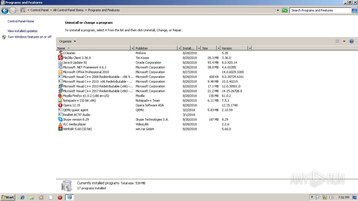Image resolution: width=358 pixels, height=201 pixels.
Task: Sort by the Version column header
Action: 234,48
